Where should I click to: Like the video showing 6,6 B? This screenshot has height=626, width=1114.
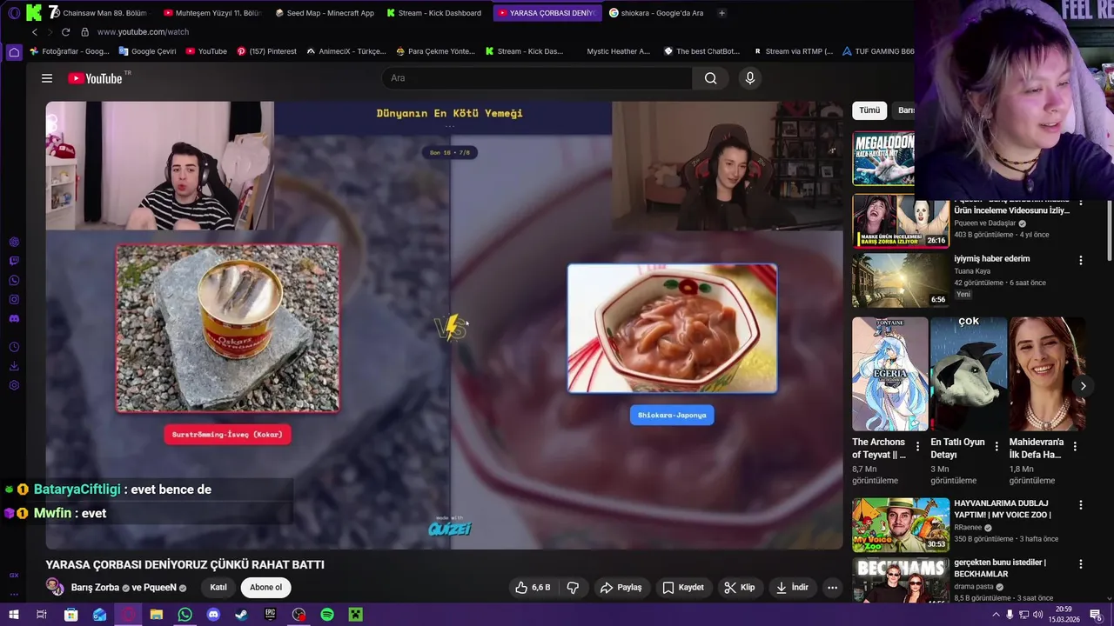(x=532, y=588)
